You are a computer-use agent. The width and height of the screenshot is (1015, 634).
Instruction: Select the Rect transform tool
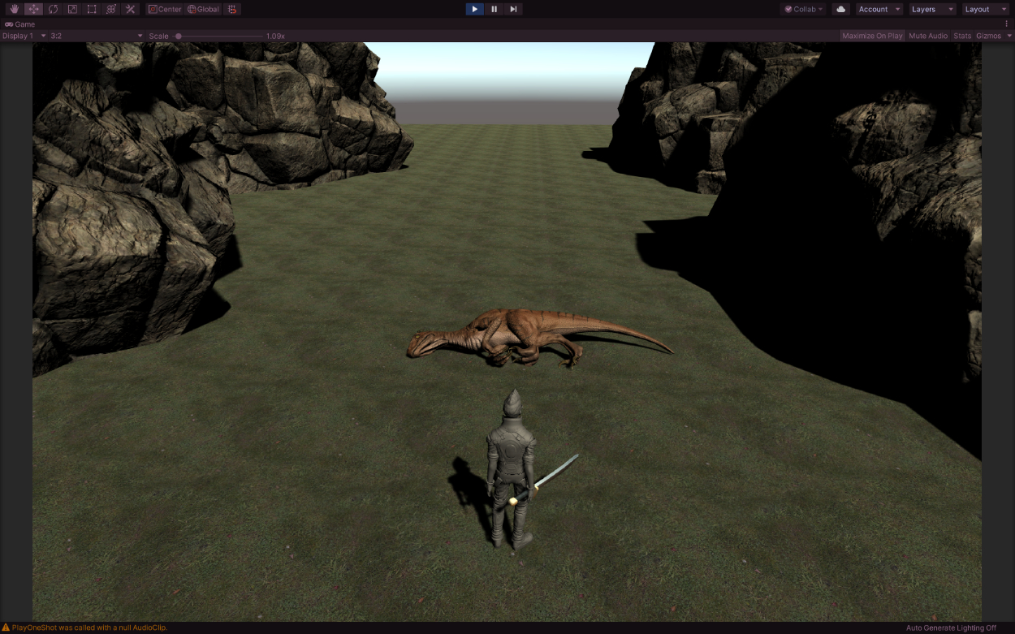92,9
